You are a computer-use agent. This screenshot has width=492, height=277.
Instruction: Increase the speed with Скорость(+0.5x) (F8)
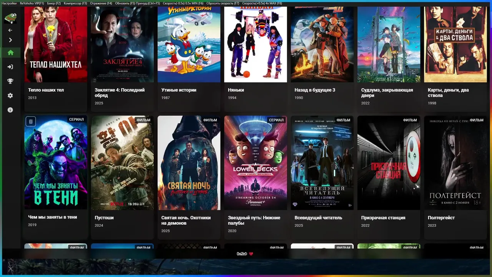click(x=262, y=3)
